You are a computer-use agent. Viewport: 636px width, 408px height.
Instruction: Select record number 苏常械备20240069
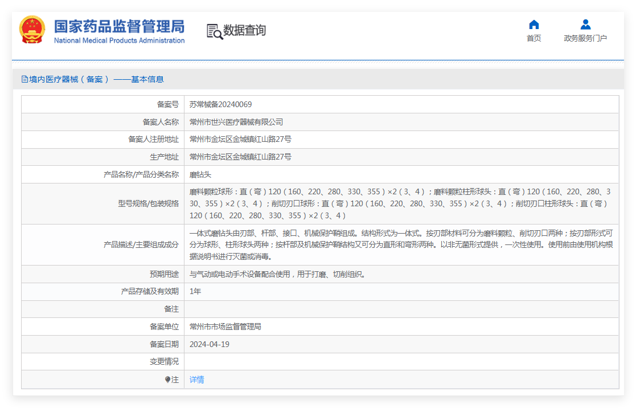pyautogui.click(x=221, y=104)
